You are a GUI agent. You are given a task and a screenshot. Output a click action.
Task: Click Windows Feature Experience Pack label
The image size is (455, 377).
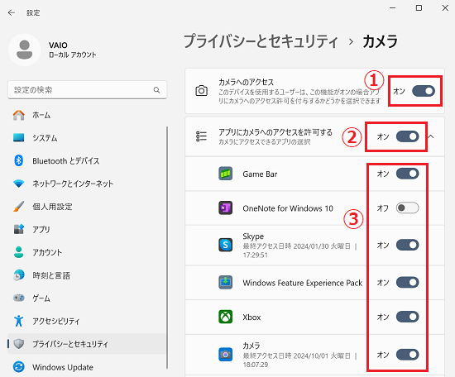point(302,283)
